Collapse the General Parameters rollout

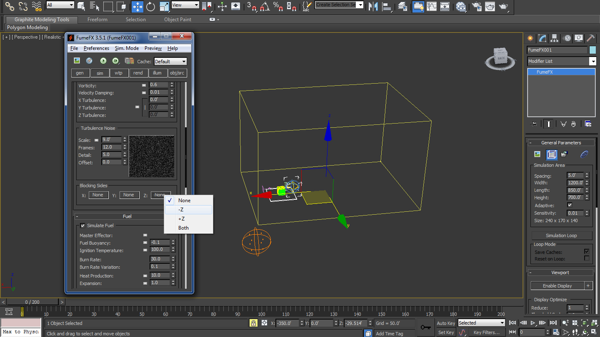tap(561, 143)
